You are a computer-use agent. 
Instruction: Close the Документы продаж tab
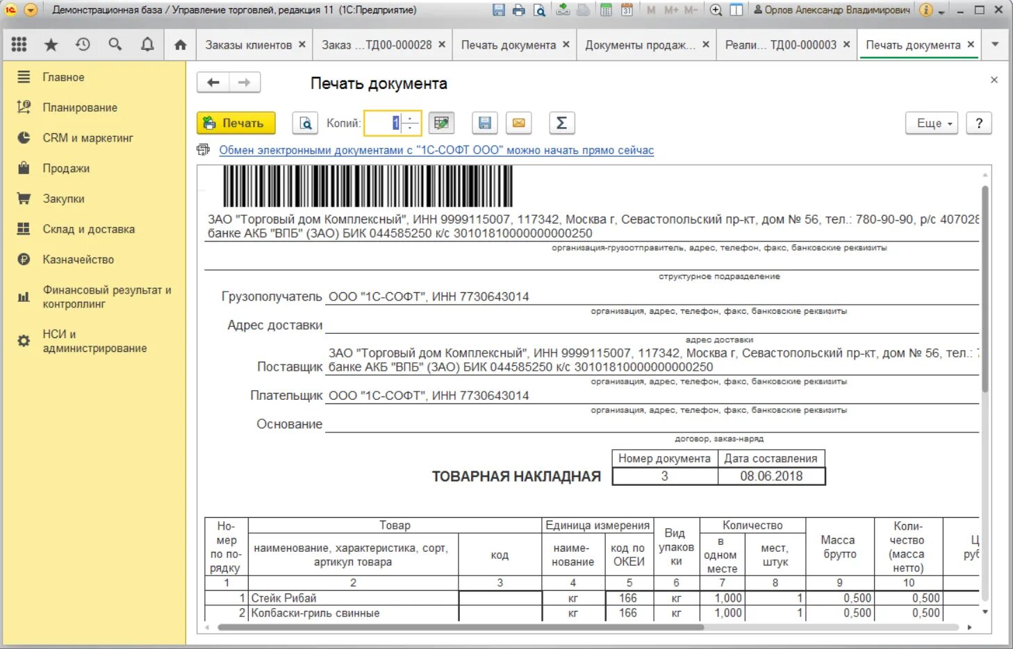click(x=706, y=44)
